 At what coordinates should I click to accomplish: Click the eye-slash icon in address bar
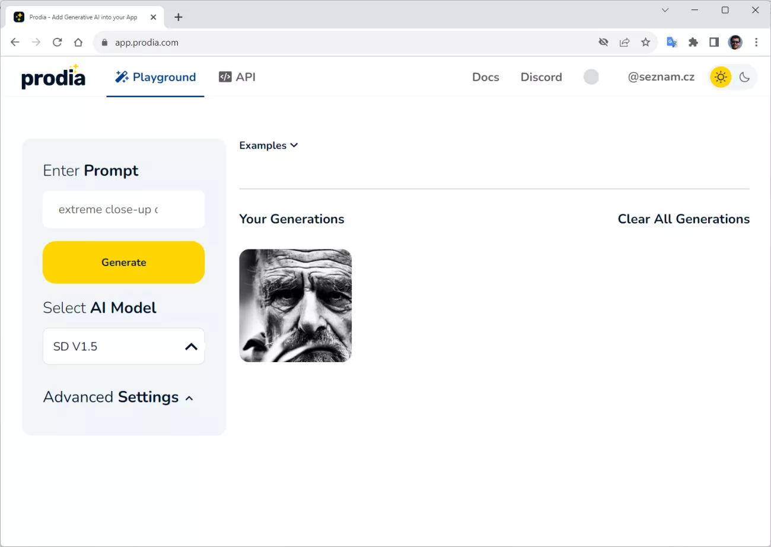604,42
